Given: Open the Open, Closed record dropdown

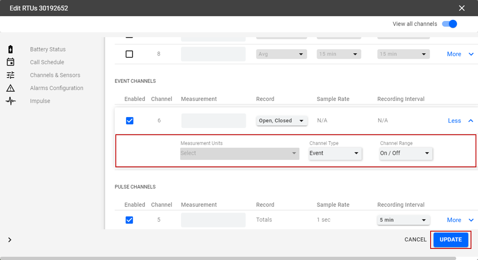Looking at the screenshot, I should click(x=281, y=121).
